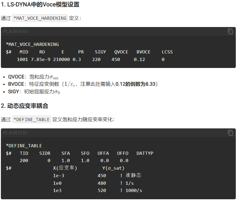This screenshot has height=201, width=239.
Task: Click the table ID value 200
Action: pos(24,161)
